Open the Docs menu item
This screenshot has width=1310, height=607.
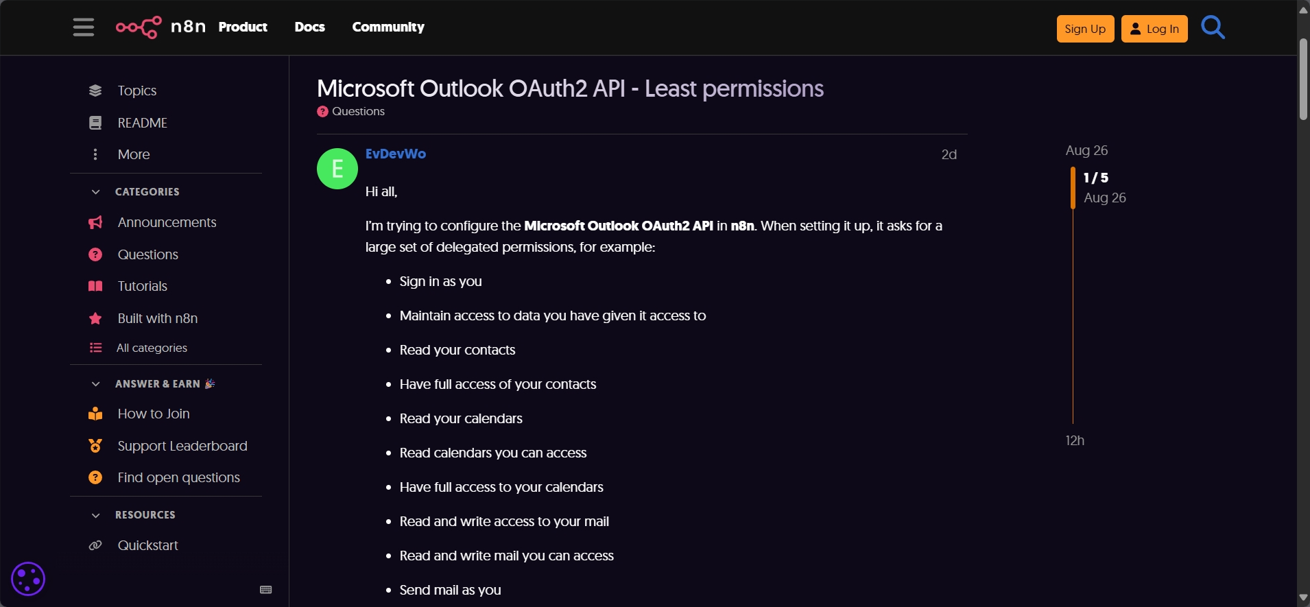(x=310, y=27)
